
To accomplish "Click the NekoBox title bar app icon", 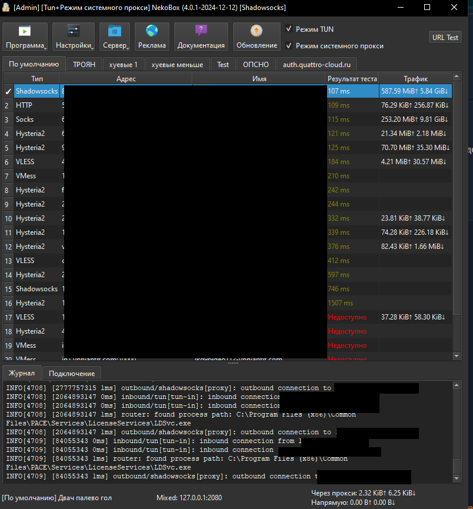I will 5,7.
